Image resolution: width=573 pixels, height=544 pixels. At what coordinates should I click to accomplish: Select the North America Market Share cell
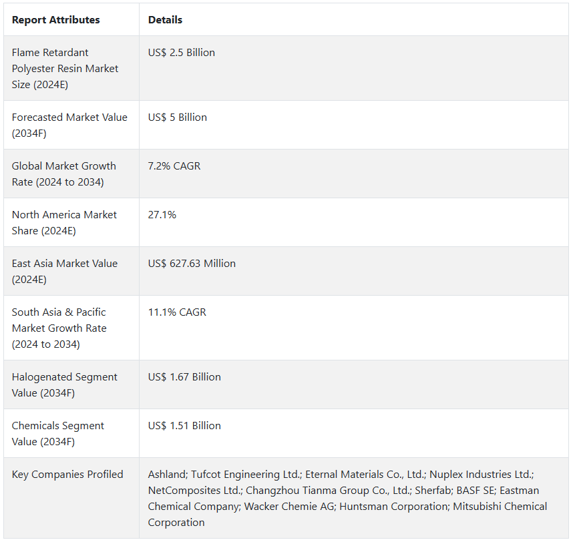point(64,222)
